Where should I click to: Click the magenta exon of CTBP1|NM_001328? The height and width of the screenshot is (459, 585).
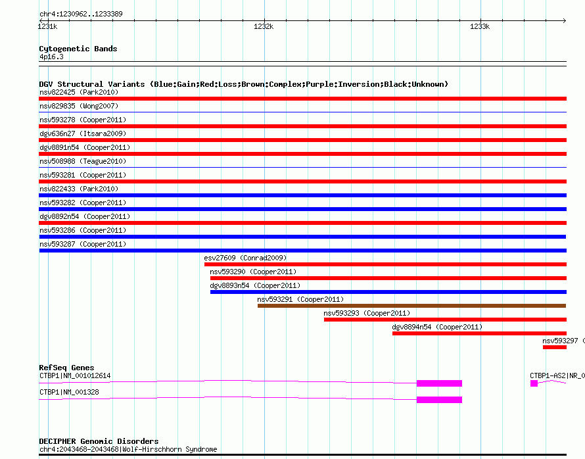coord(439,400)
